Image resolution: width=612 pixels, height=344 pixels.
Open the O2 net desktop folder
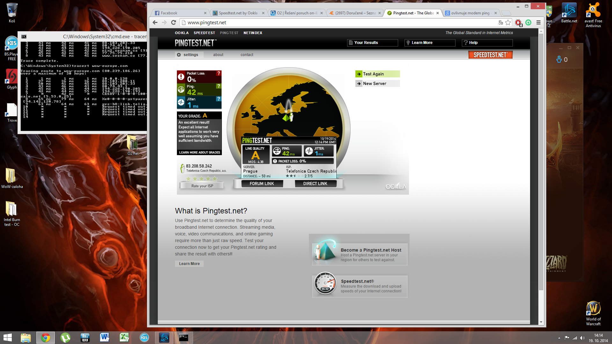click(x=133, y=145)
